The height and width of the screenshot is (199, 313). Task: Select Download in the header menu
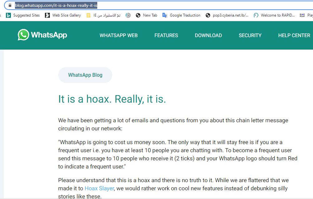click(208, 36)
